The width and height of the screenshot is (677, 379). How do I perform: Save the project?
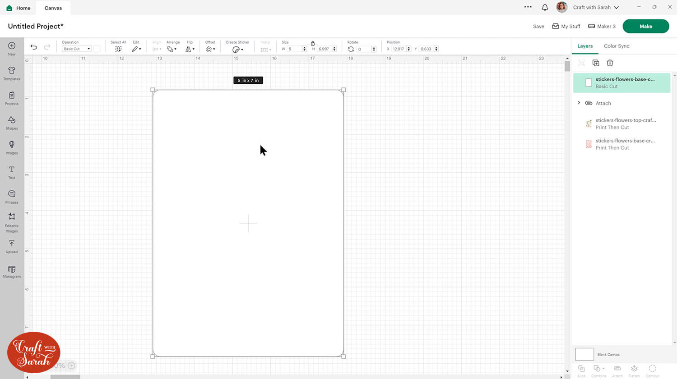click(x=538, y=27)
